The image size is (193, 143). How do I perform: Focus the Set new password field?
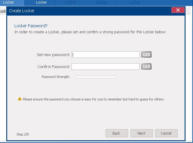pos(105,55)
